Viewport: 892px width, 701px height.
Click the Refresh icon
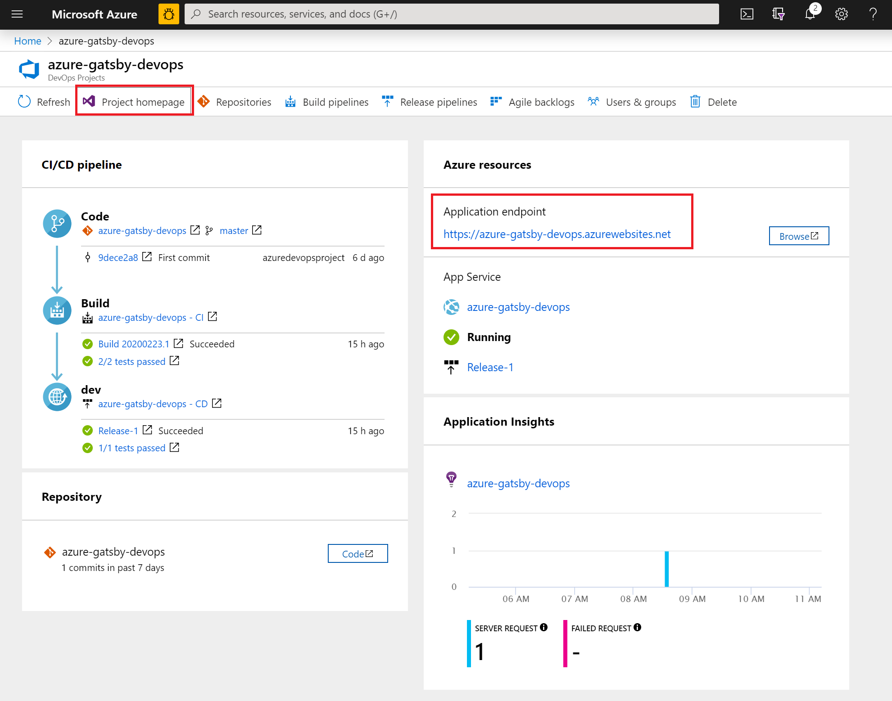pyautogui.click(x=24, y=101)
